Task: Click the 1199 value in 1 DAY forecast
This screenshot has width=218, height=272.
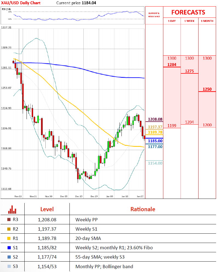Action: click(x=172, y=126)
